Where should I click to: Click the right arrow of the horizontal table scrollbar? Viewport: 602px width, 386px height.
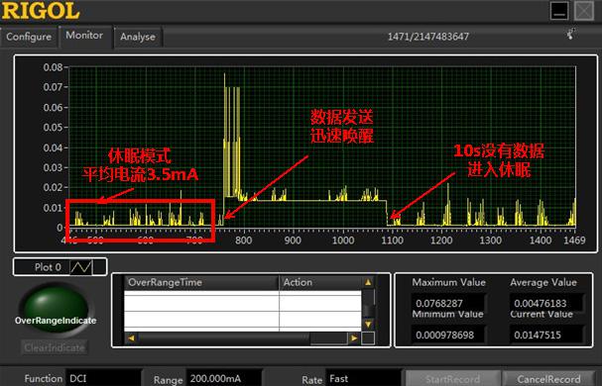(354, 338)
